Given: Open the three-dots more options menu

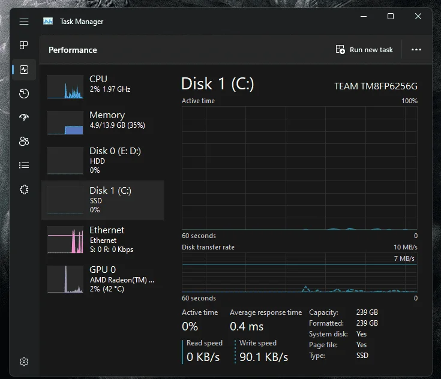Looking at the screenshot, I should [x=416, y=50].
